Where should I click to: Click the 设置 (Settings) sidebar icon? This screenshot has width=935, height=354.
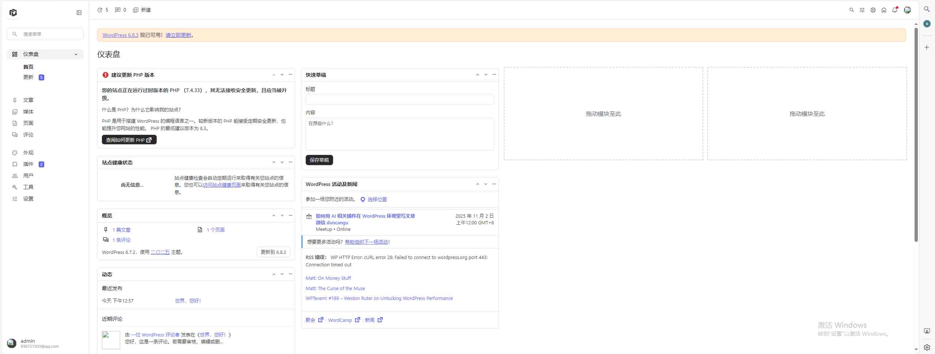[15, 198]
